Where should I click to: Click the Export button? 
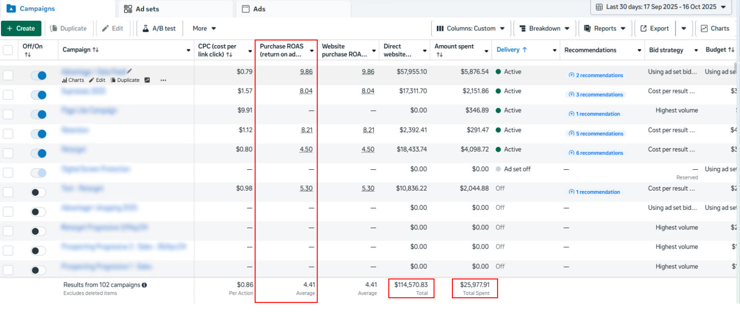pyautogui.click(x=654, y=28)
